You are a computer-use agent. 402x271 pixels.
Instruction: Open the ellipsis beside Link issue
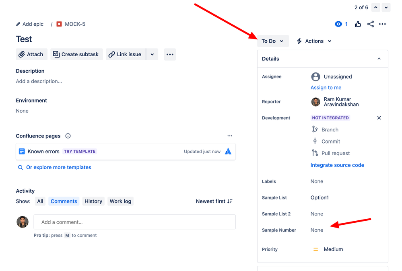[x=170, y=54]
